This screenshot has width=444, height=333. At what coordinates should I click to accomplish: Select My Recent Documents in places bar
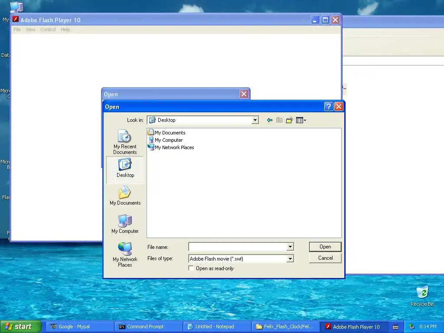[x=125, y=142]
